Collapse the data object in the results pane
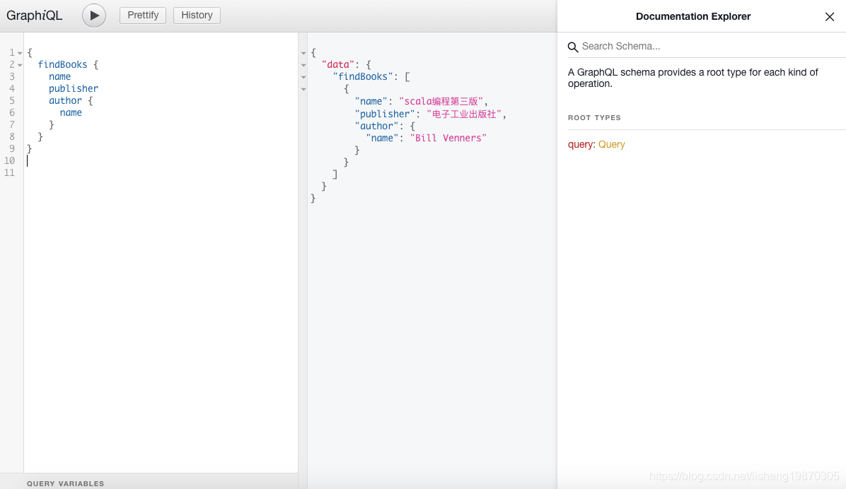846x489 pixels. [x=303, y=65]
